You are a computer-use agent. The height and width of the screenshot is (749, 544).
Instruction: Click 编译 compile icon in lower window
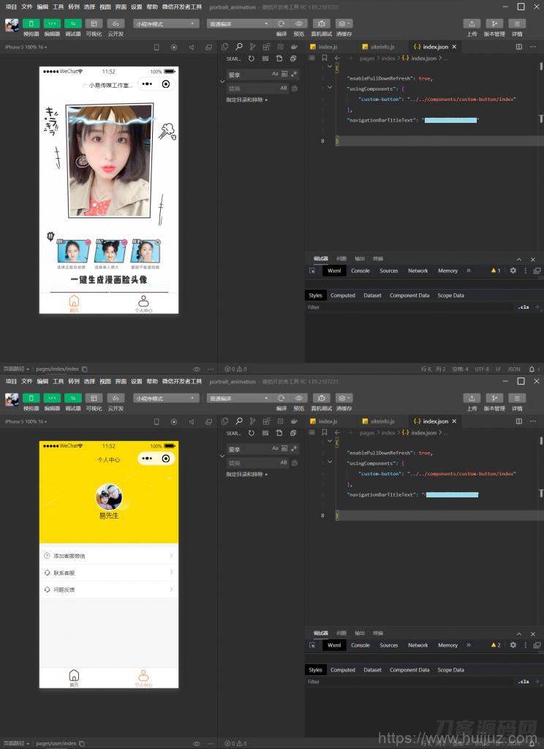pos(282,398)
